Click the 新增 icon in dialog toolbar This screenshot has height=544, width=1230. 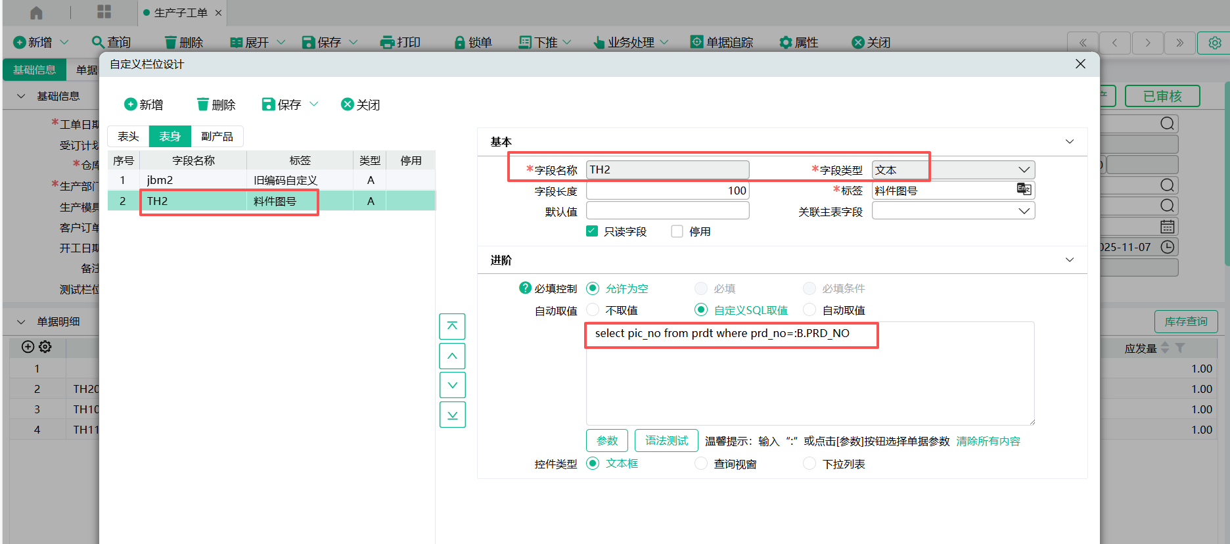131,104
